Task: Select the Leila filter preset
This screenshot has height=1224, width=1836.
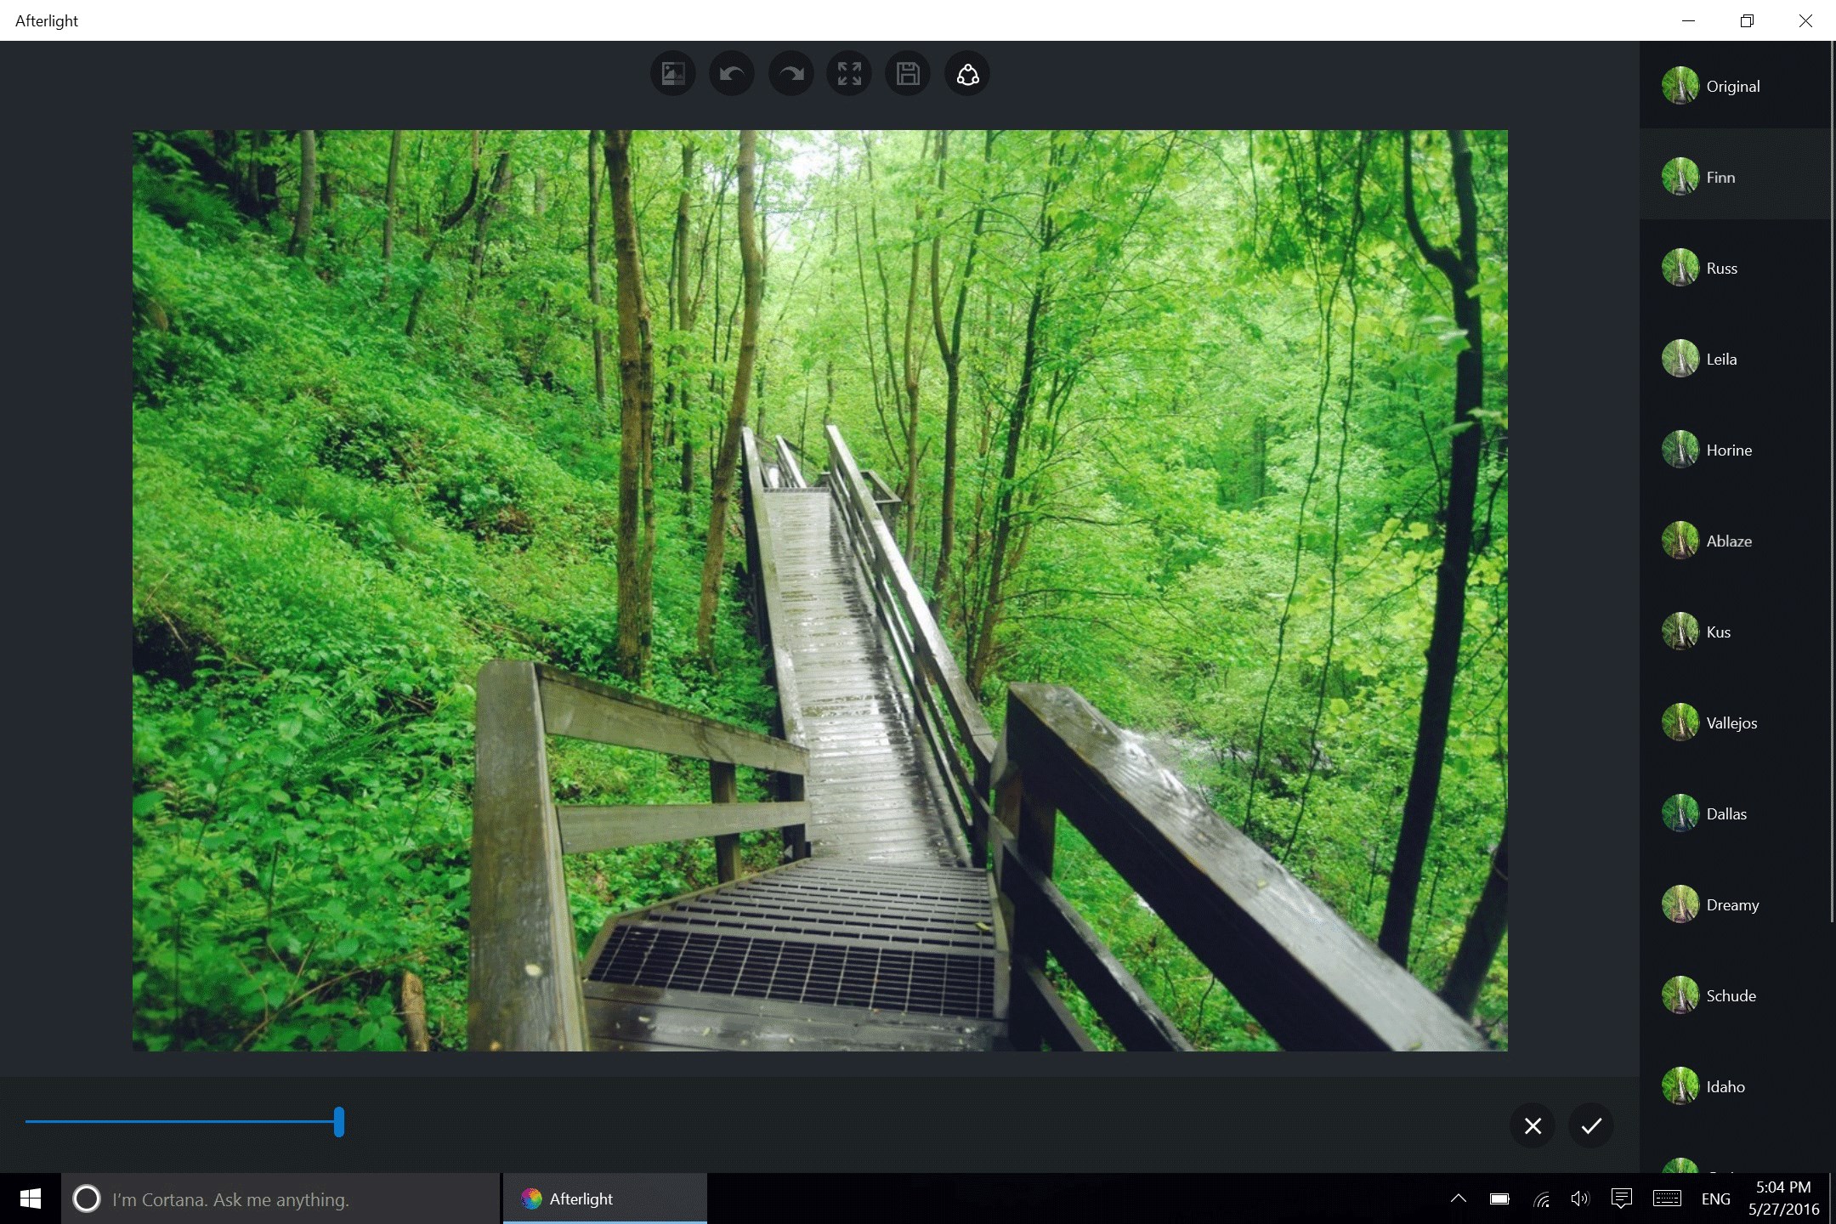Action: 1721,359
